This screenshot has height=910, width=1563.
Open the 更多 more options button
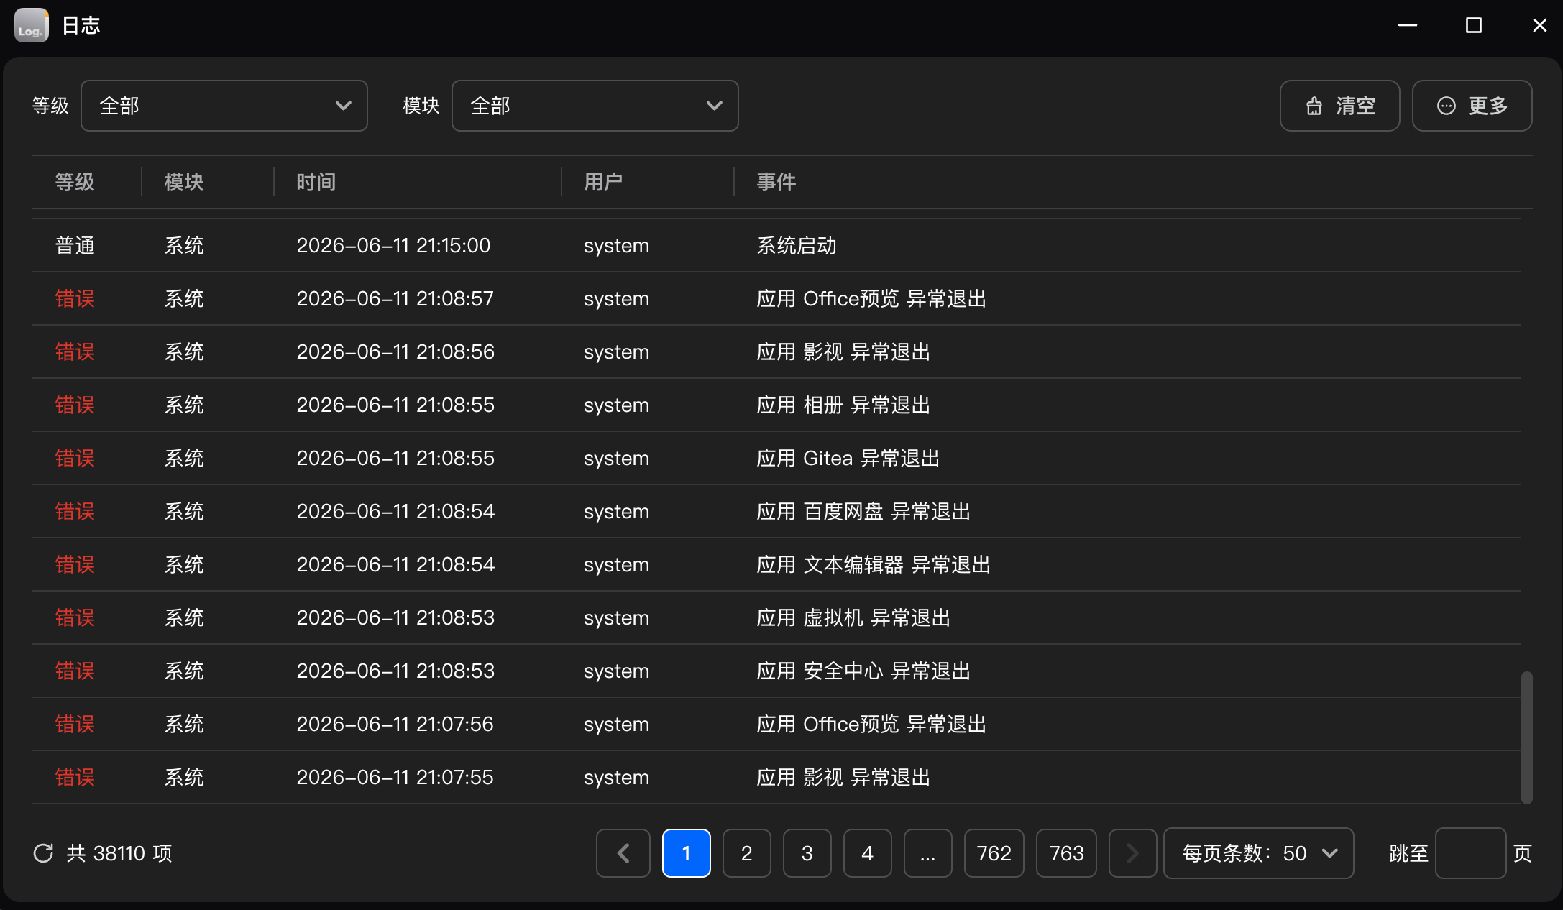1472,106
